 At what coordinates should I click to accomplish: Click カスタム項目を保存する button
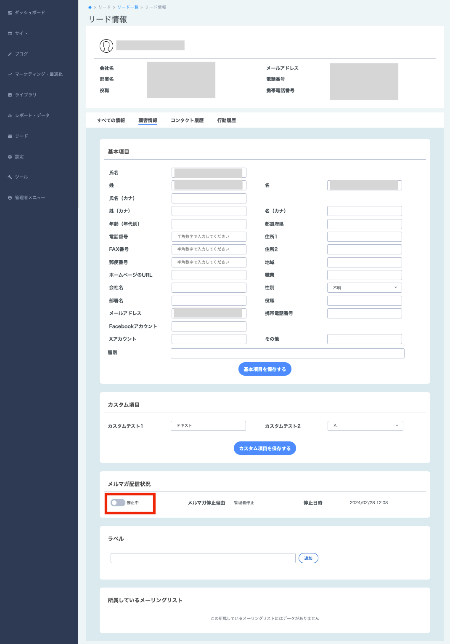(x=265, y=448)
